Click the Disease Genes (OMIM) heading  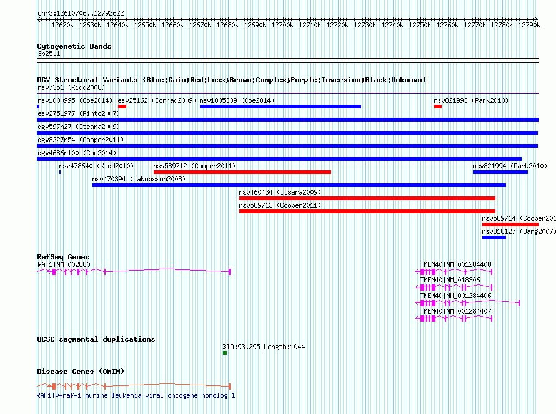(x=81, y=372)
